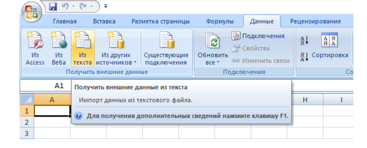This screenshot has width=367, height=148.
Task: Open the Подключения connections button
Action: [258, 36]
